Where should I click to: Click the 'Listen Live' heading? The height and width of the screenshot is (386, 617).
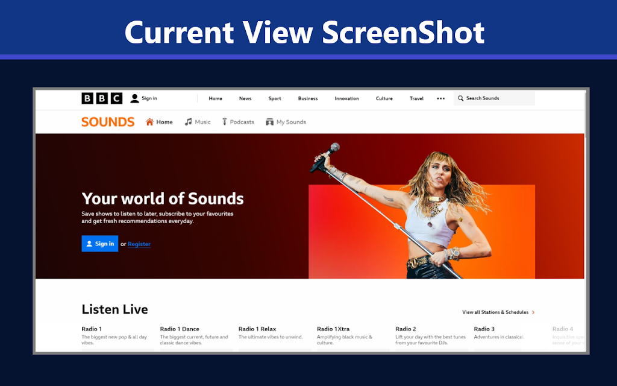click(x=115, y=309)
